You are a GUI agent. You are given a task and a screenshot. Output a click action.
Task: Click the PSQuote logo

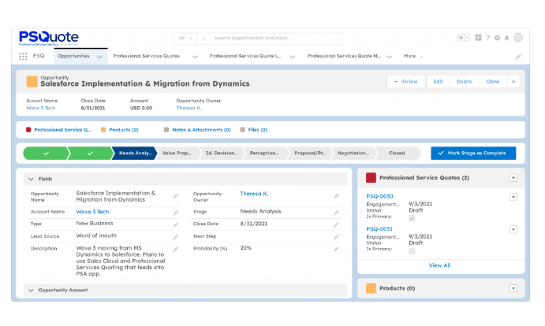click(x=49, y=38)
